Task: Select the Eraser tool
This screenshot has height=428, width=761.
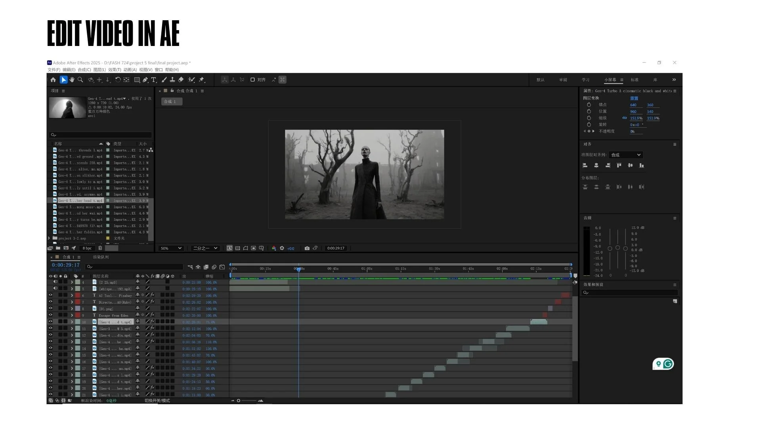Action: point(181,80)
